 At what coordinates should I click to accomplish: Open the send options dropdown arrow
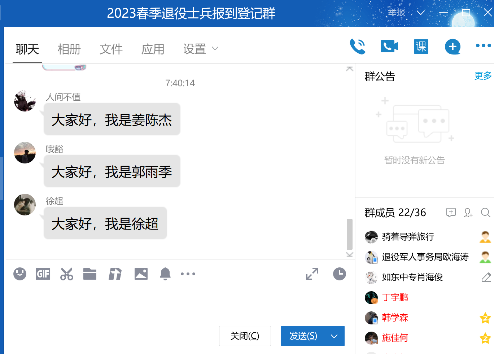pyautogui.click(x=335, y=336)
